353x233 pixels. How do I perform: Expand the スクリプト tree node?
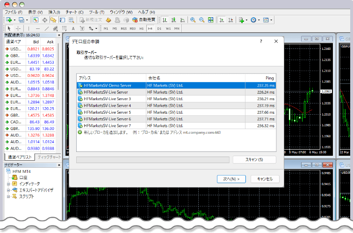click(8, 196)
